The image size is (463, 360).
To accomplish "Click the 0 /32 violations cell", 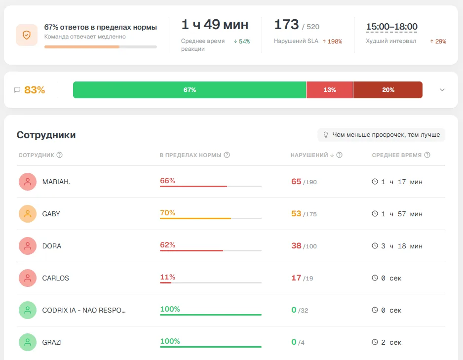I will coord(300,310).
